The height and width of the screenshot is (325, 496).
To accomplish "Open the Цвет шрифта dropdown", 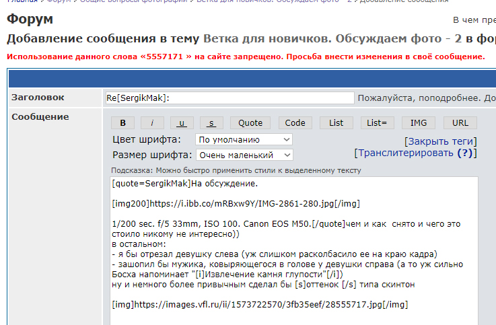I will point(244,139).
